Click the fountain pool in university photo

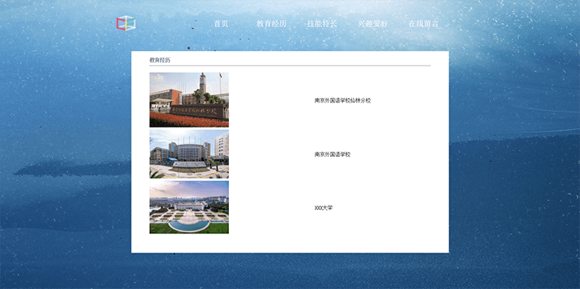pyautogui.click(x=189, y=226)
